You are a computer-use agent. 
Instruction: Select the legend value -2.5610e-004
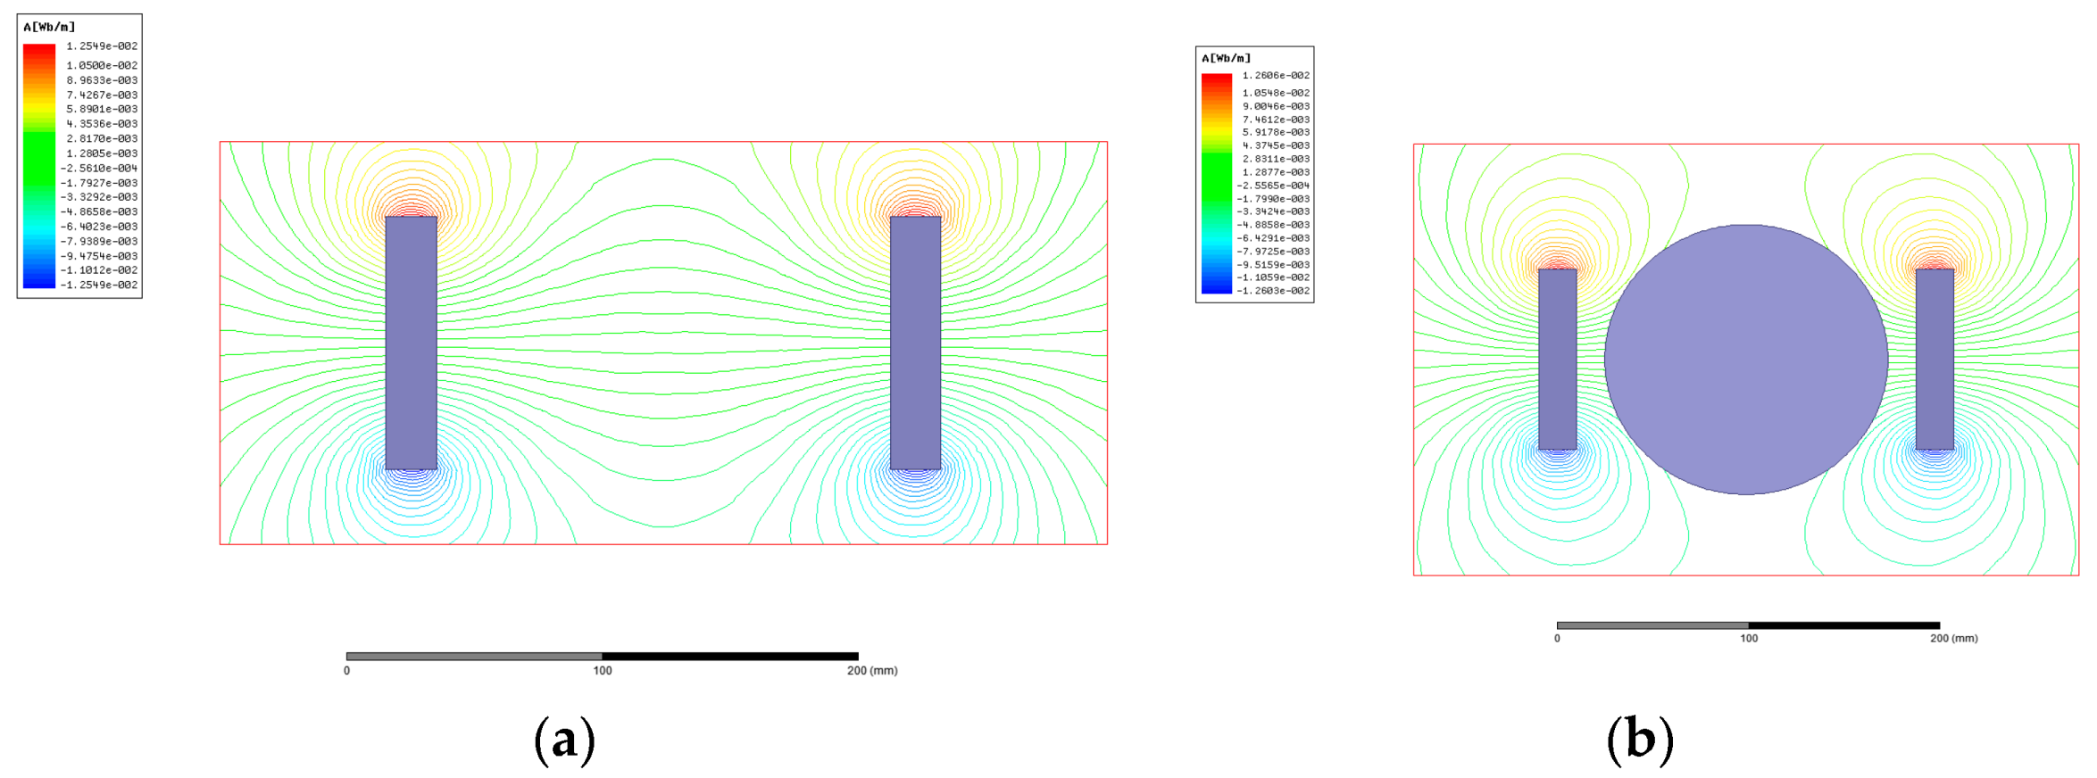click(99, 168)
